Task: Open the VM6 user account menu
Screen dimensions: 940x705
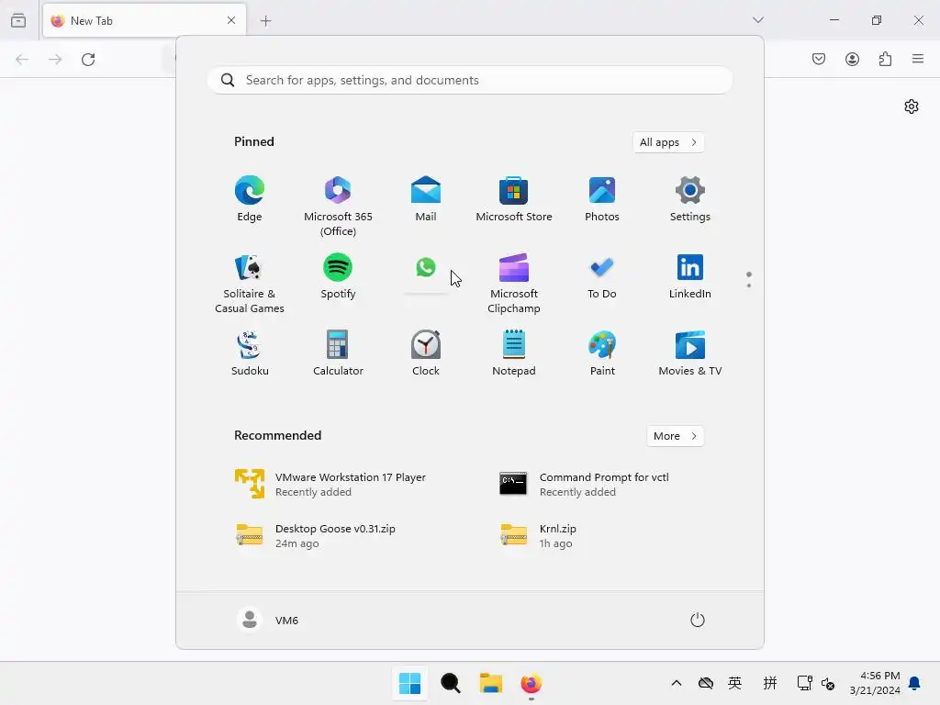Action: click(x=268, y=620)
